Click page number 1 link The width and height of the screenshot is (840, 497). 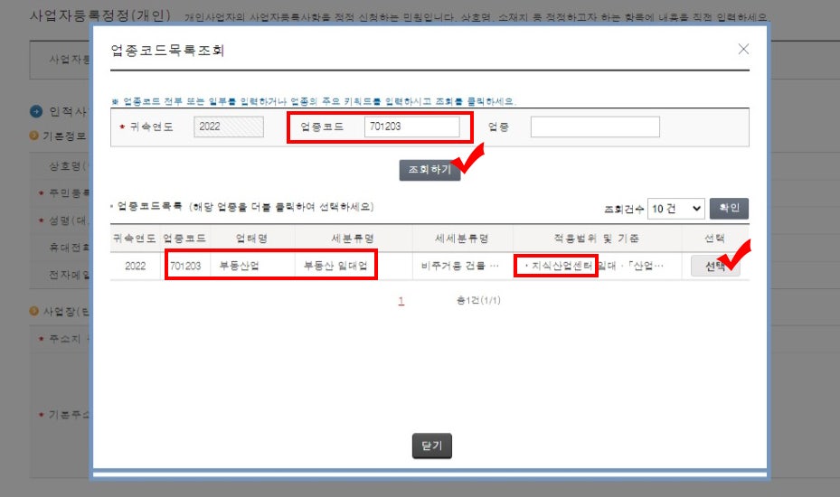click(401, 300)
